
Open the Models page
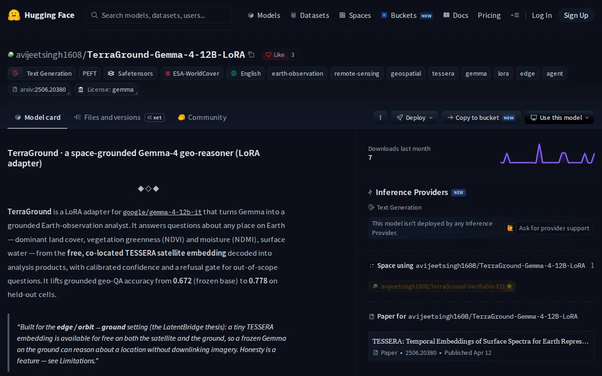(x=264, y=15)
